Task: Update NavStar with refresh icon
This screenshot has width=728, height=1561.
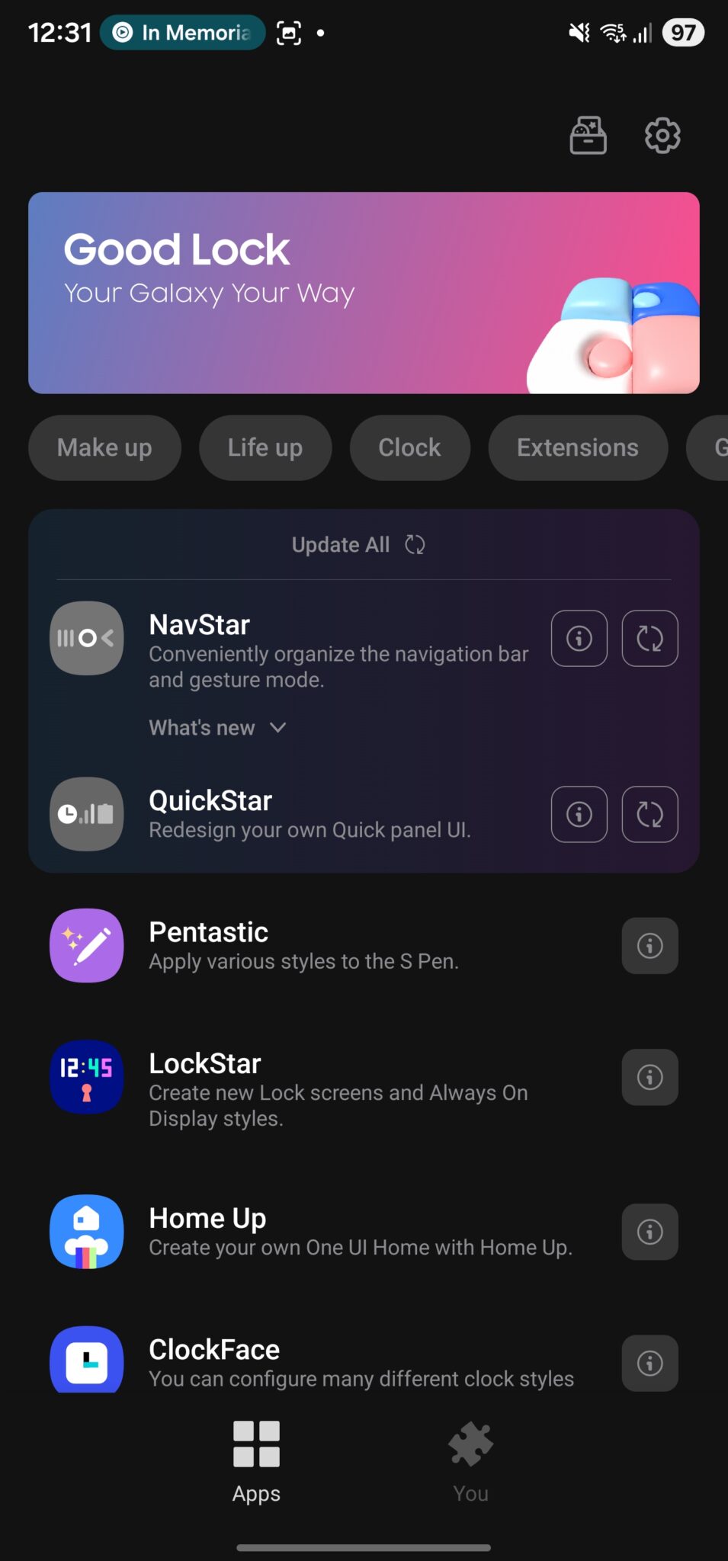Action: pos(649,639)
